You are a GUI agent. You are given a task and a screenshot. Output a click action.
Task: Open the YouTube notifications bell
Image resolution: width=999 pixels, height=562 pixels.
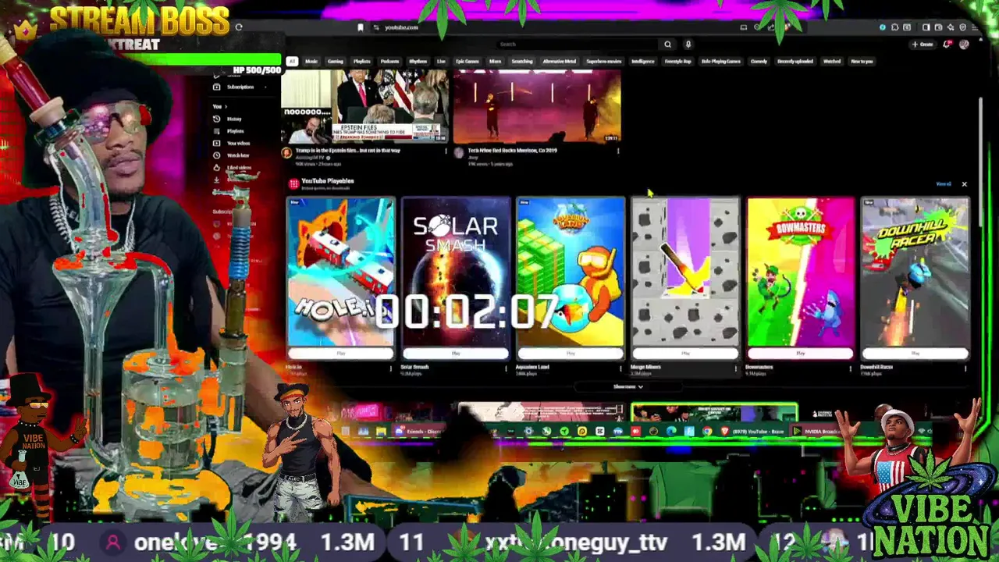(947, 44)
